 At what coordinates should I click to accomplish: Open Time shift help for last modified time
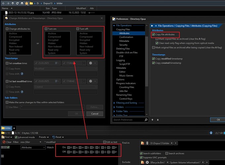click(x=22, y=92)
